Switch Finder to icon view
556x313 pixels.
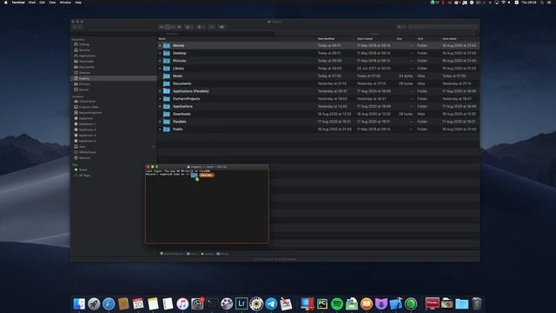click(162, 27)
